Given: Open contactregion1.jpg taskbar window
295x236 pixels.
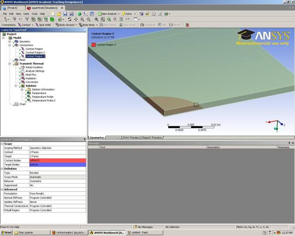Looking at the screenshot, I should click(69, 232).
